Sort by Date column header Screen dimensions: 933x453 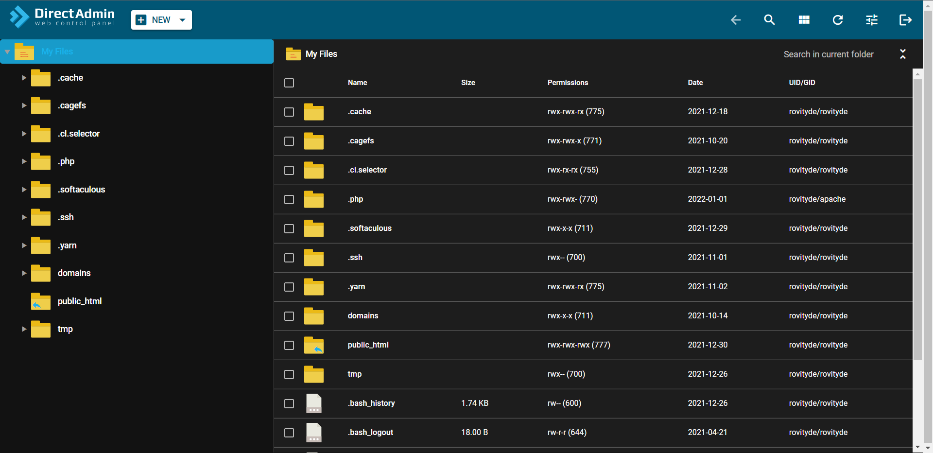point(695,83)
